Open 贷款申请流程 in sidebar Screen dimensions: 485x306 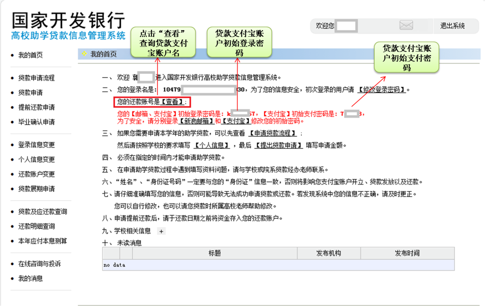tap(36, 78)
